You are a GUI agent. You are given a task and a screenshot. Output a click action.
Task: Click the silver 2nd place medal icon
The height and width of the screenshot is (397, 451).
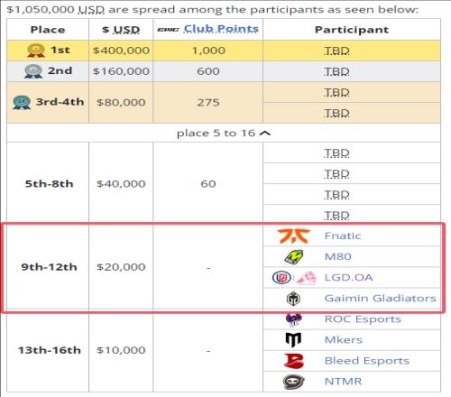[33, 71]
